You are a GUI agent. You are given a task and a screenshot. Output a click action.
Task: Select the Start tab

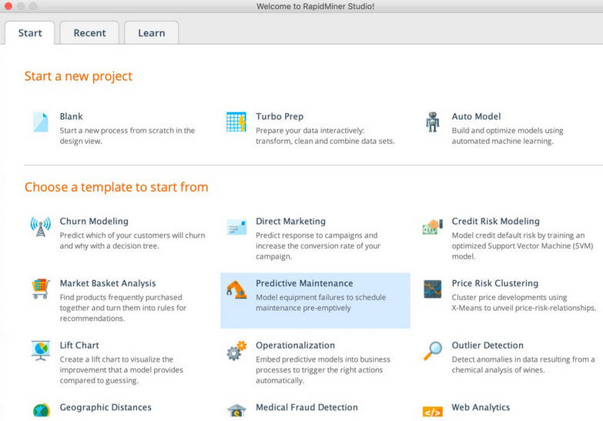point(30,33)
